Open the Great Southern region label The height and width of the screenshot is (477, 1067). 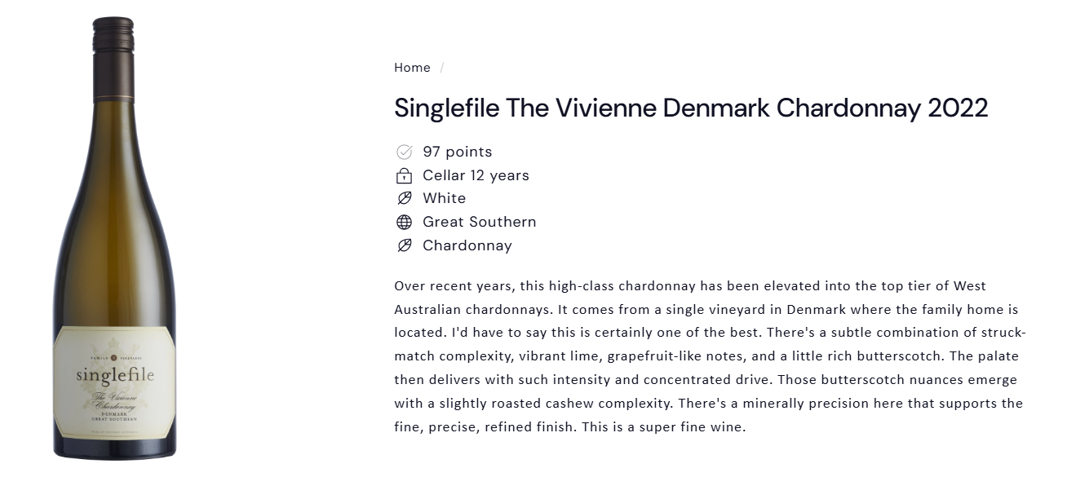479,222
